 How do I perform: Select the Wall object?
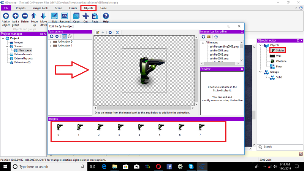click(x=279, y=56)
